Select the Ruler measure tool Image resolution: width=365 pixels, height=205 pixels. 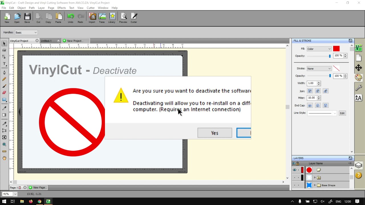pos(4,151)
